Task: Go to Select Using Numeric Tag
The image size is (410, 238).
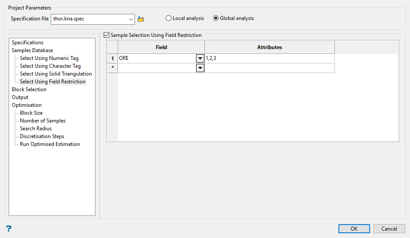Action: tap(49, 58)
